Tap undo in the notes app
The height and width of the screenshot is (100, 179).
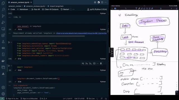coord(126,9)
